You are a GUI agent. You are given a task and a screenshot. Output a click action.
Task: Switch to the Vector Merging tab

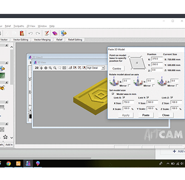42,40
